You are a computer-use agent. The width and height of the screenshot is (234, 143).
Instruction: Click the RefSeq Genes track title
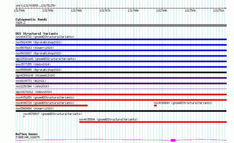click(27, 134)
